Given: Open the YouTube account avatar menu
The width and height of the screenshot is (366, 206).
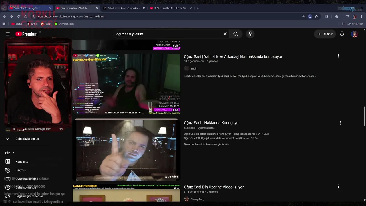Looking at the screenshot, I should pos(355,34).
